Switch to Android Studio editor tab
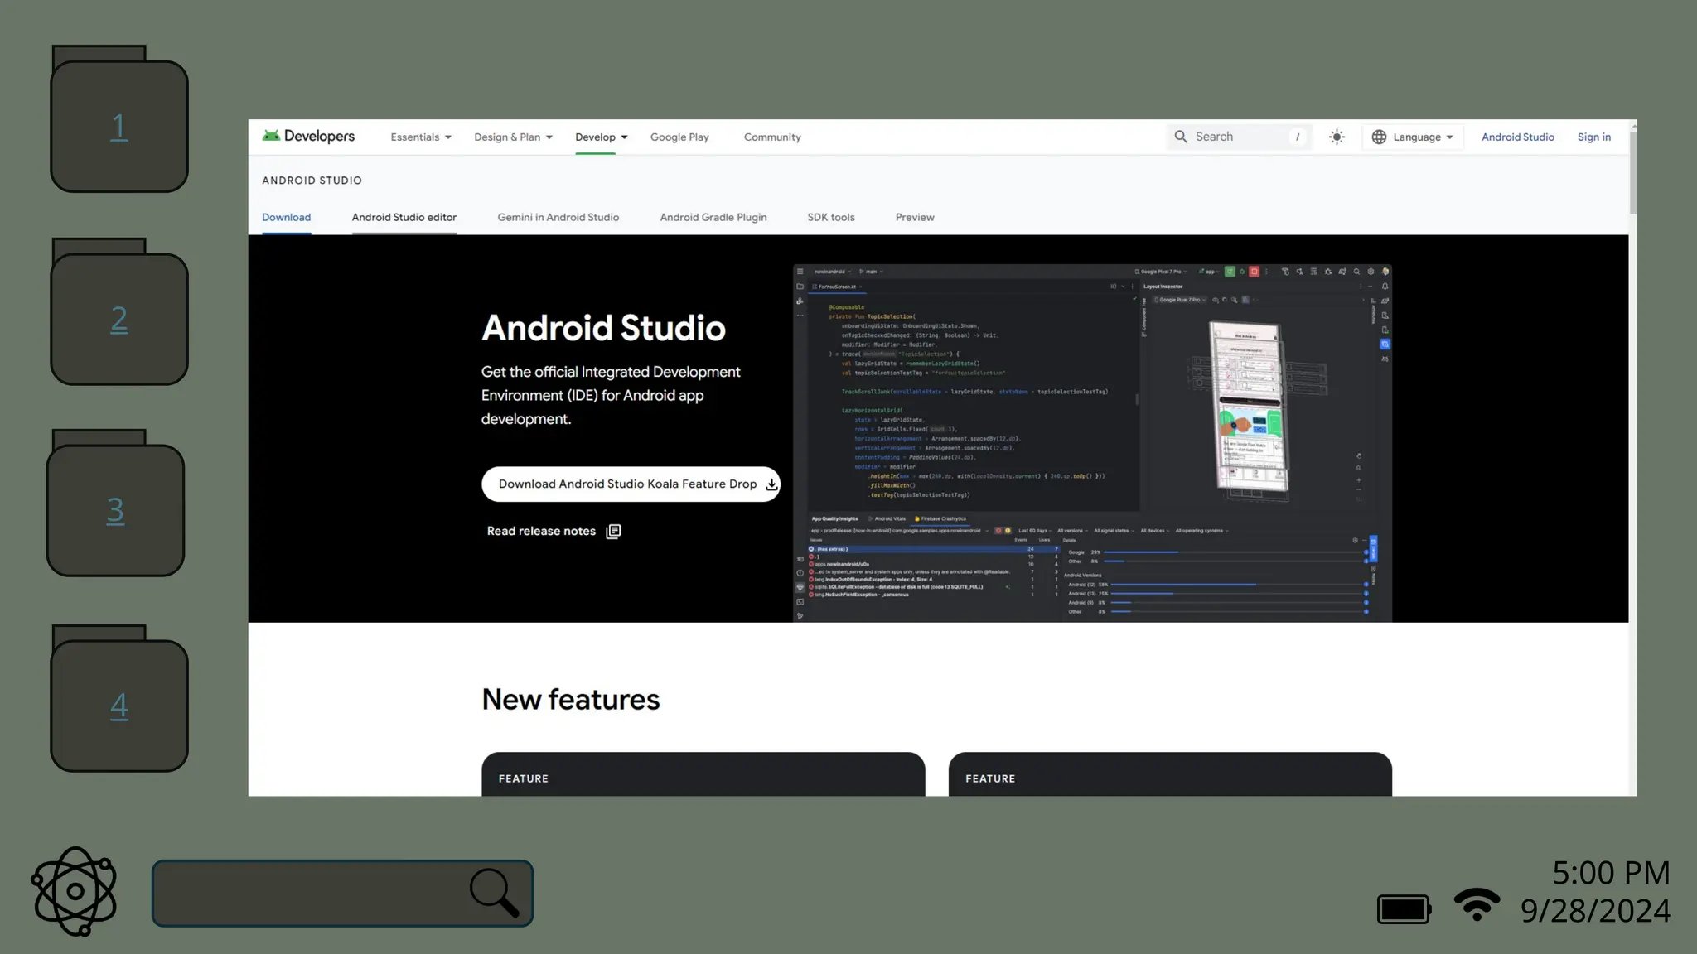The width and height of the screenshot is (1697, 954). click(x=404, y=218)
